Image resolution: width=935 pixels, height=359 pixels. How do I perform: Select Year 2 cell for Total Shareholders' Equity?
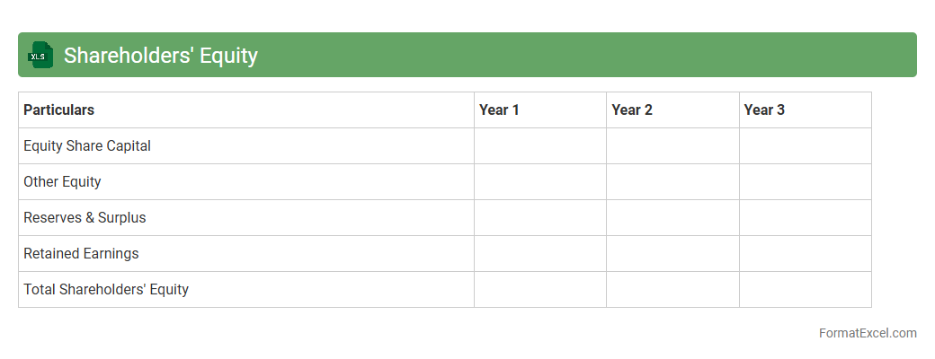672,289
